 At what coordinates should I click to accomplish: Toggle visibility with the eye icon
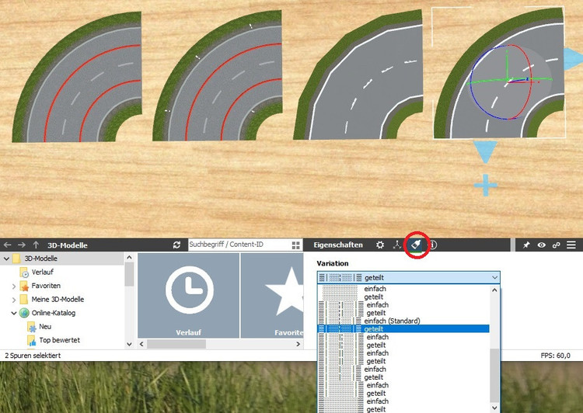[x=541, y=245]
